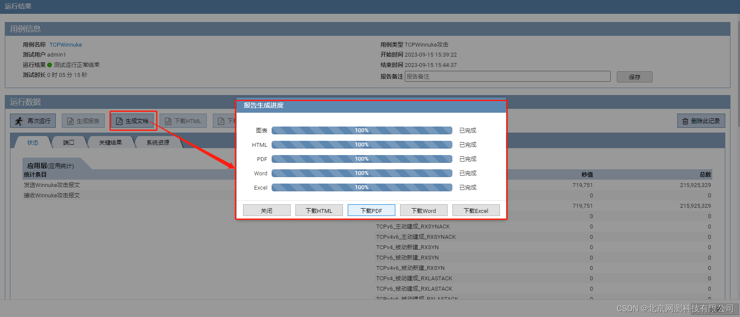Click the test duration 0 时 05 分 15 秒
The height and width of the screenshot is (317, 740).
click(x=67, y=75)
